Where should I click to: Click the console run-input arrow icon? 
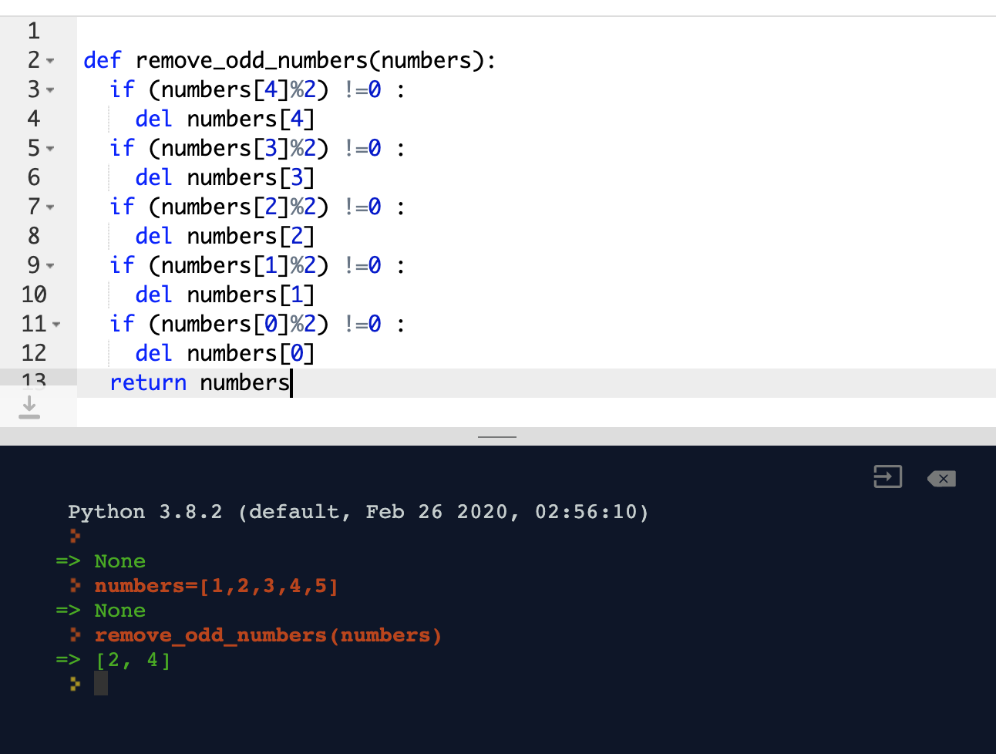pyautogui.click(x=887, y=477)
